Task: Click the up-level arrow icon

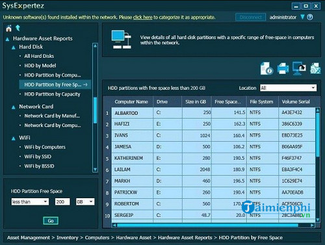Action: coord(18,28)
